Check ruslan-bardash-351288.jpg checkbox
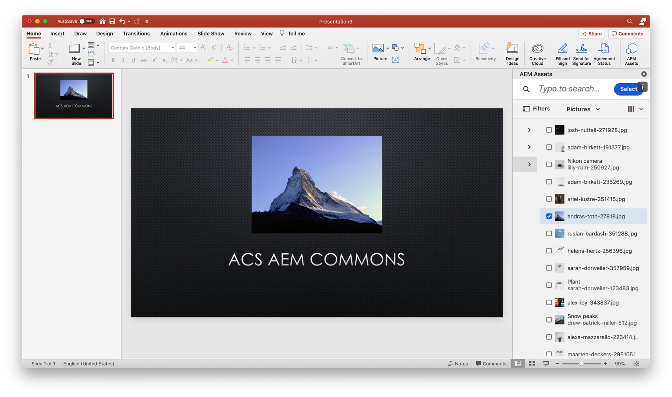672x397 pixels. point(549,233)
